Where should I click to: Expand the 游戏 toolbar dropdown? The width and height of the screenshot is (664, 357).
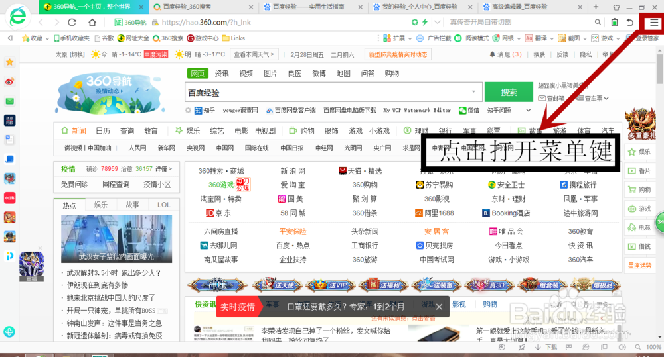[x=618, y=38]
